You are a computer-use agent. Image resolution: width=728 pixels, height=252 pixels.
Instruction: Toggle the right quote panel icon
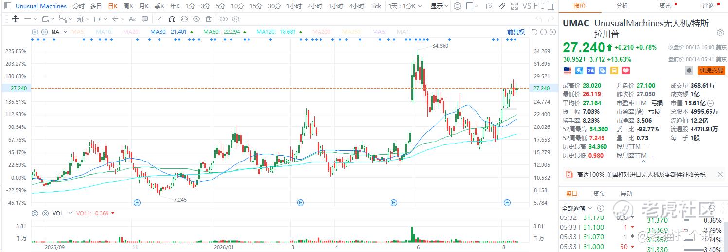click(551, 6)
